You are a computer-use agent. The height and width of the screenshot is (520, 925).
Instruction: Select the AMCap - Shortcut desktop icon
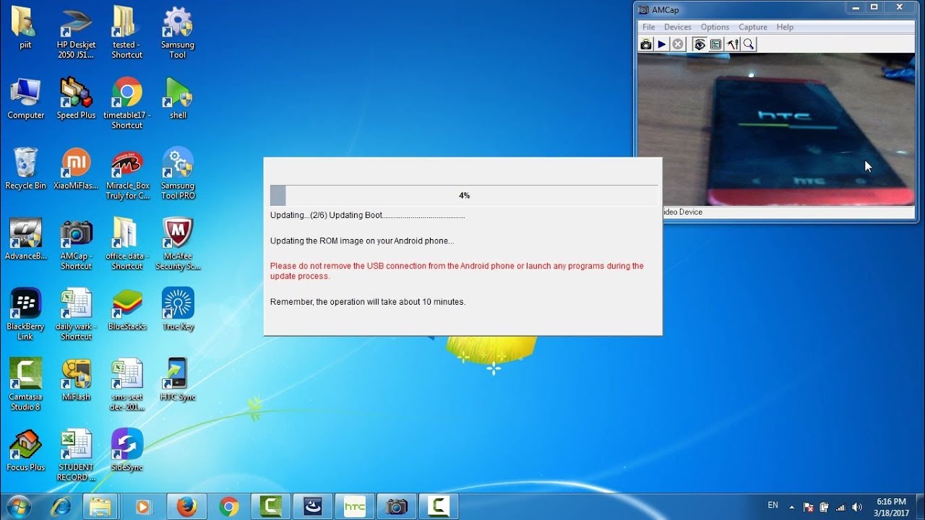[76, 244]
